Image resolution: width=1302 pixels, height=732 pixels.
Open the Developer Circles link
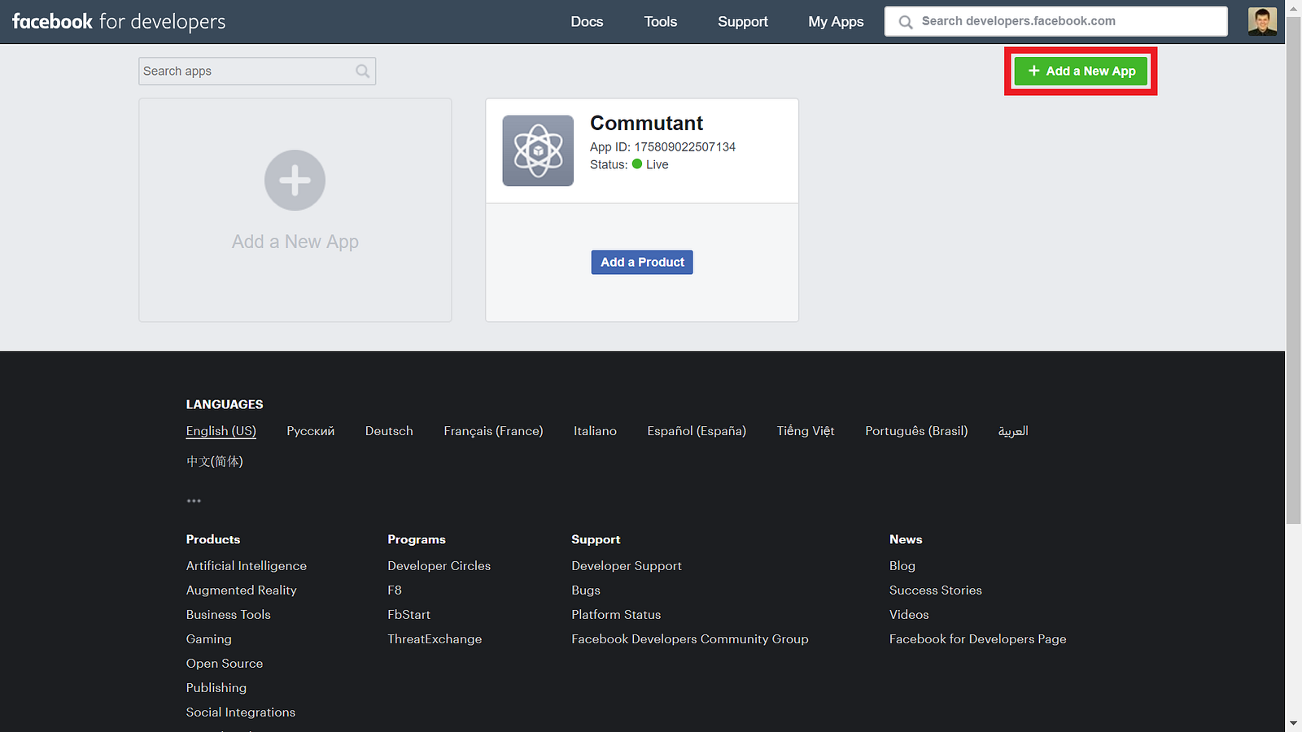click(439, 566)
